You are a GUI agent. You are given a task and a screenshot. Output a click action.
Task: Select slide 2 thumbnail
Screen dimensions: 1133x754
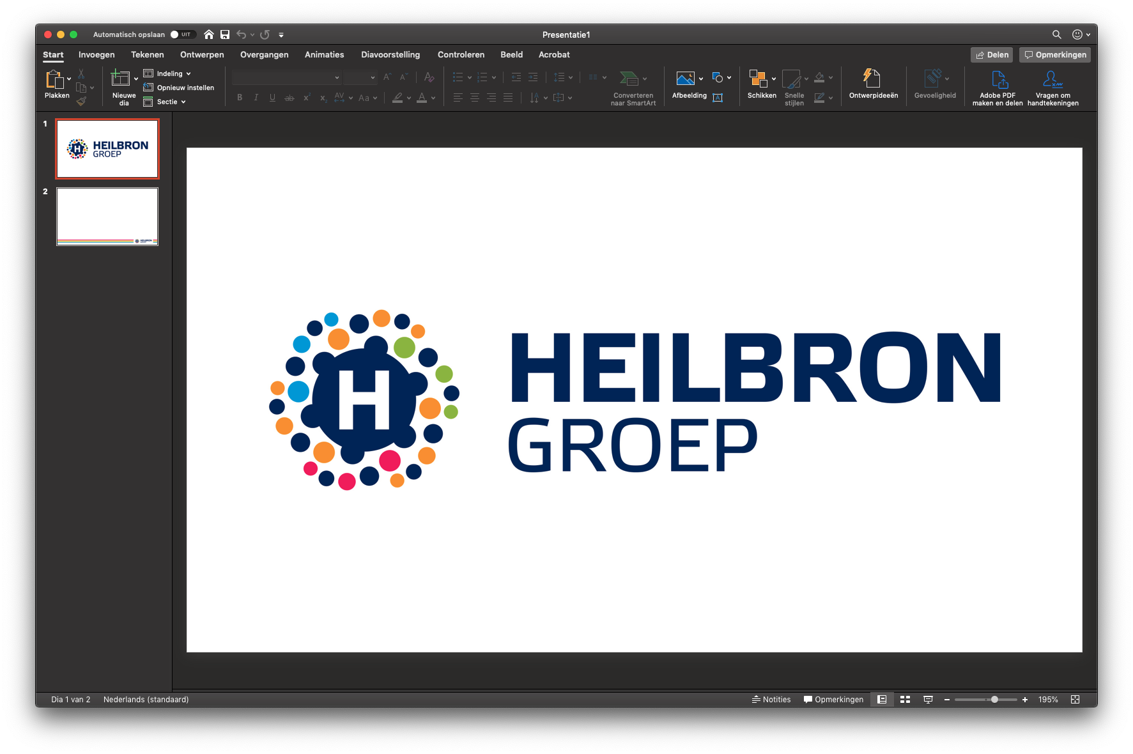click(x=107, y=217)
